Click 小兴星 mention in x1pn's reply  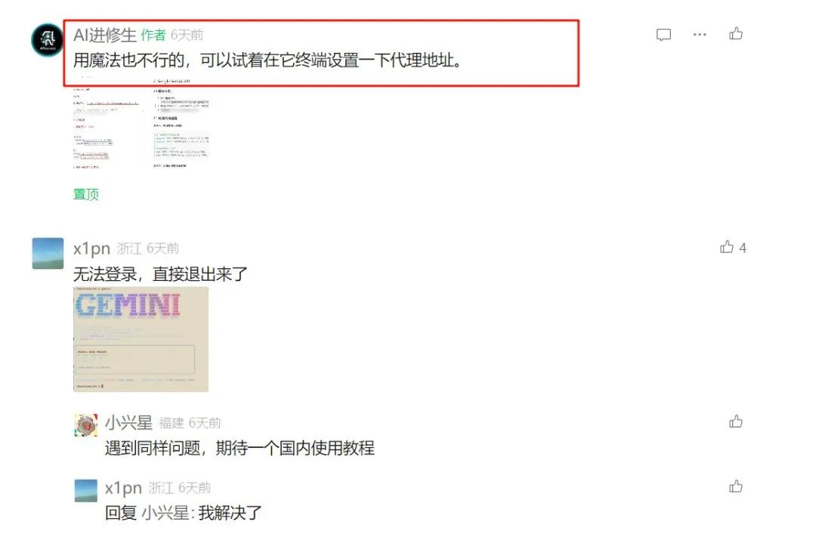click(x=165, y=513)
